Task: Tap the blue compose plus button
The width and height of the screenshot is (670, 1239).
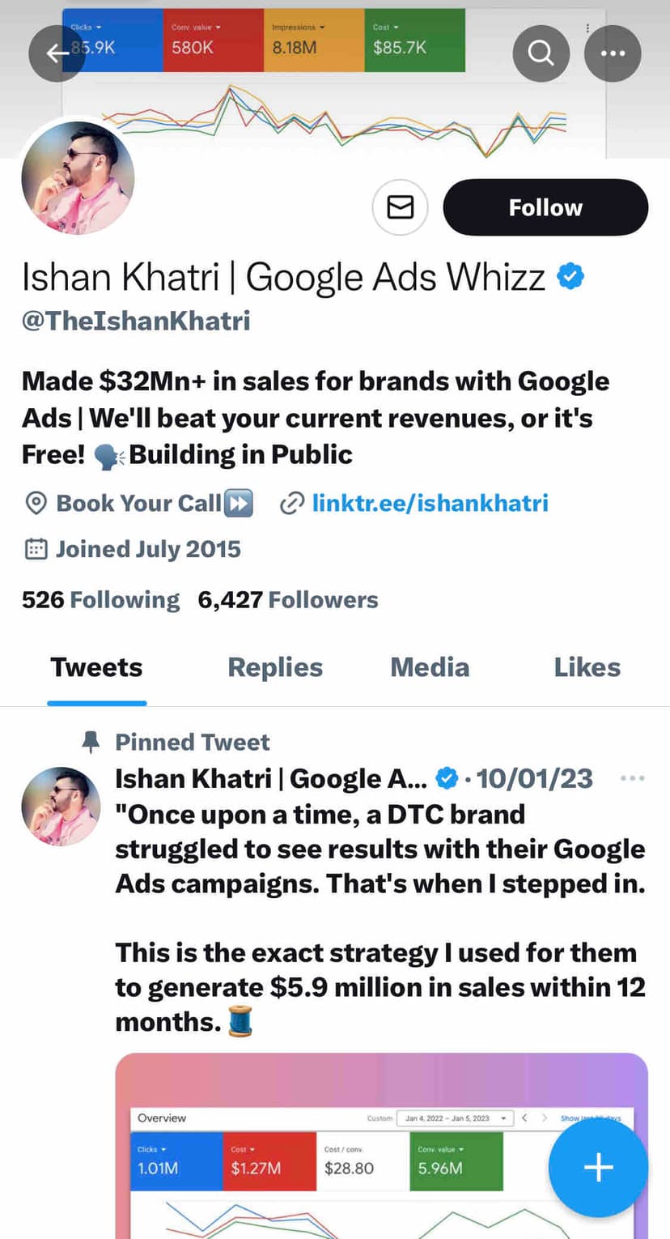Action: click(598, 1167)
